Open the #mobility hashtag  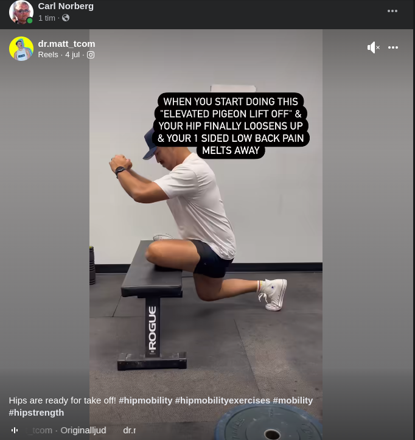tap(293, 400)
